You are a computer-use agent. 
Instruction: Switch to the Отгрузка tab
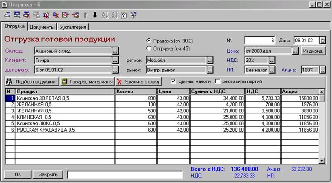(x=15, y=27)
